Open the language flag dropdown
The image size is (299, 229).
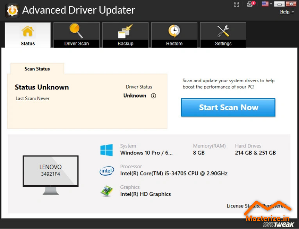266,4
